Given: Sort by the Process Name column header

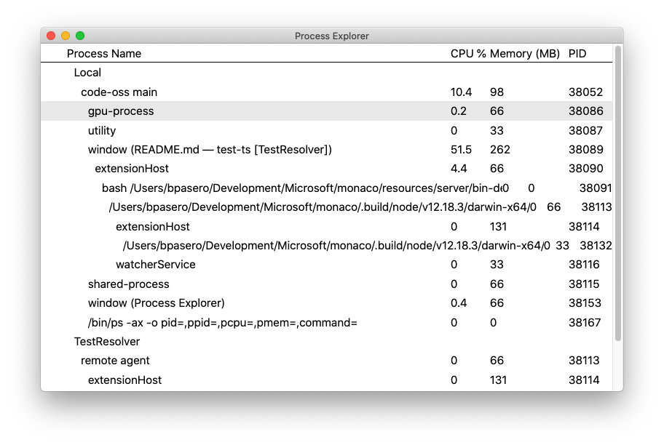Looking at the screenshot, I should click(x=104, y=53).
